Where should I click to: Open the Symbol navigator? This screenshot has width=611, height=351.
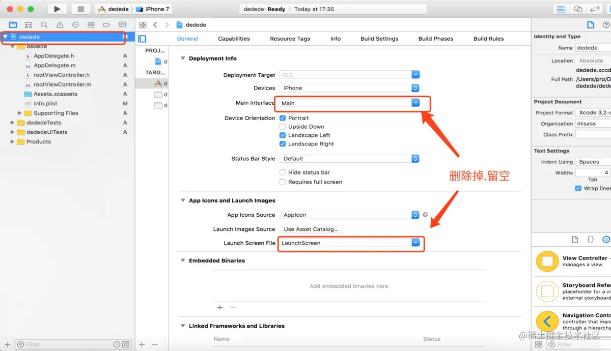29,25
